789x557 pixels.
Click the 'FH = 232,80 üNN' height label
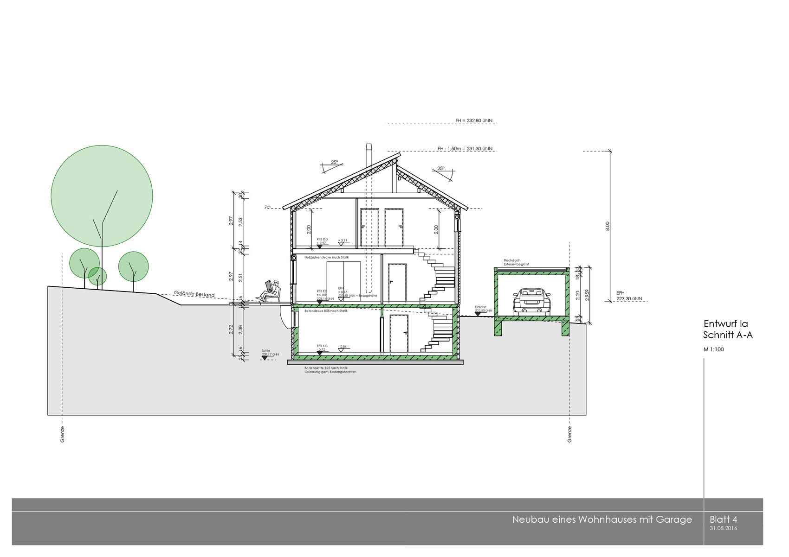pos(473,120)
